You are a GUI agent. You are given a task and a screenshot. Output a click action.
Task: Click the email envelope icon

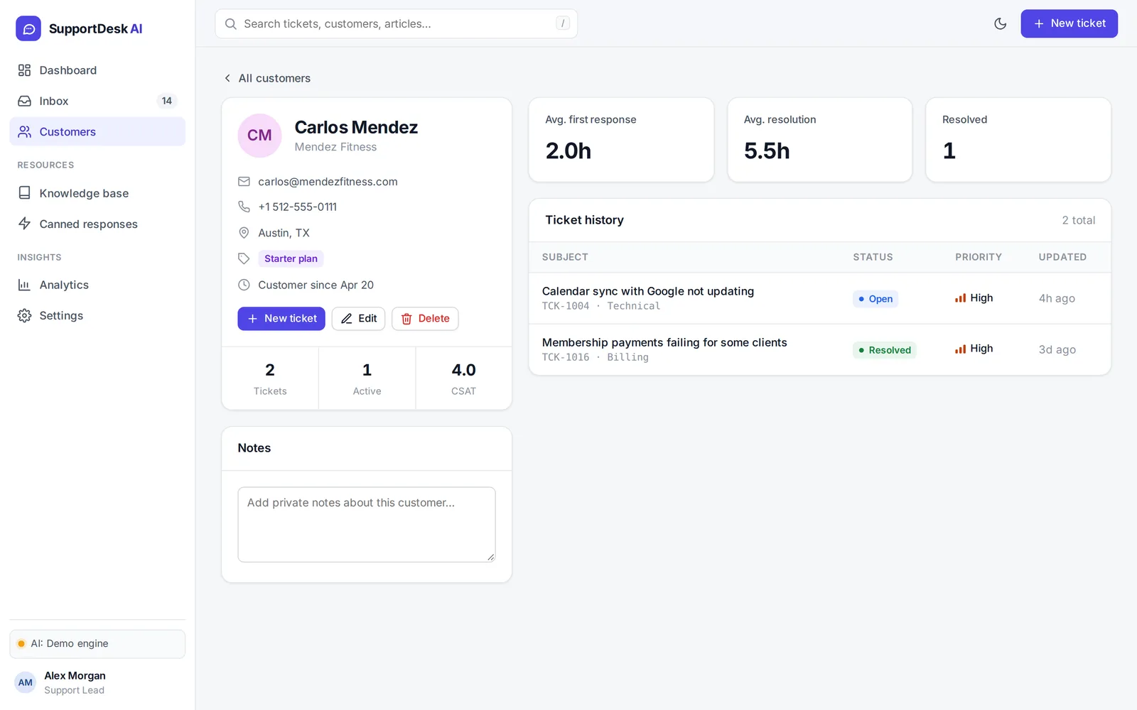pos(244,182)
